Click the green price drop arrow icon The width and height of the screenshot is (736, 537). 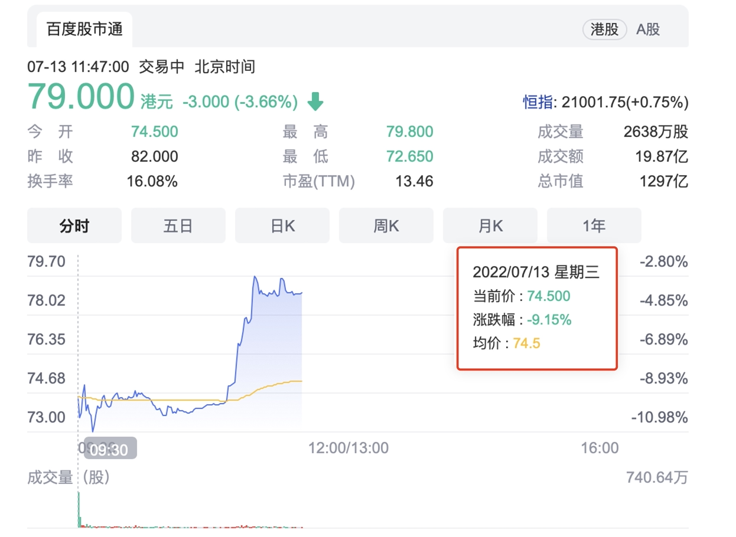click(x=315, y=101)
